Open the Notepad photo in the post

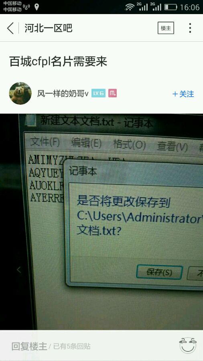pyautogui.click(x=101, y=222)
